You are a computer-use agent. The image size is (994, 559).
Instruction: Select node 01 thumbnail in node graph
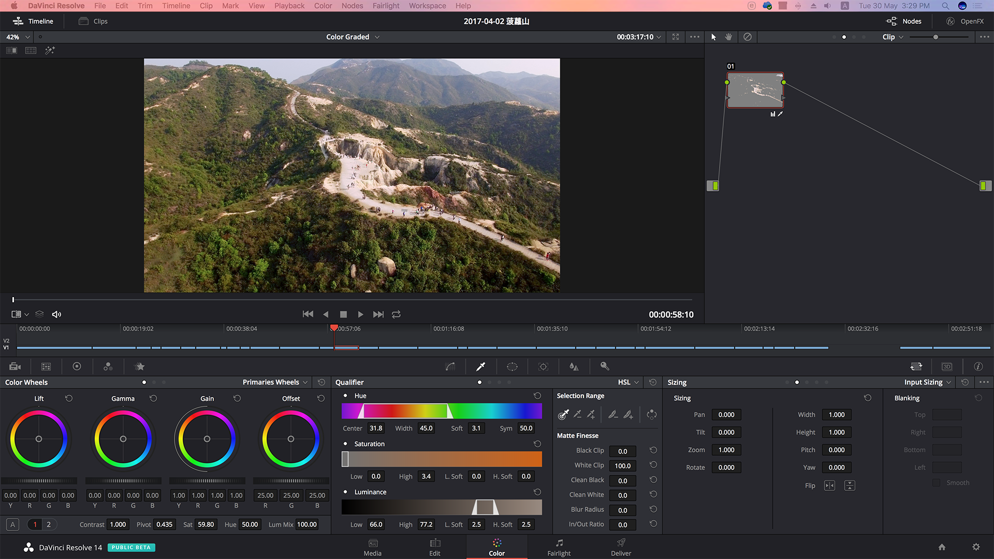(755, 90)
